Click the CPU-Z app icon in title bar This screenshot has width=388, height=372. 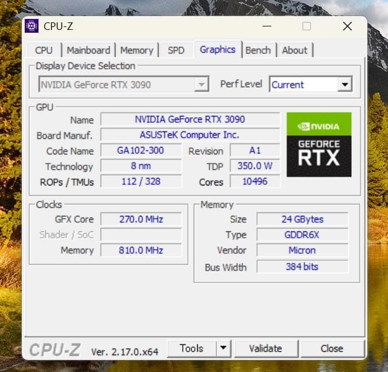click(32, 26)
